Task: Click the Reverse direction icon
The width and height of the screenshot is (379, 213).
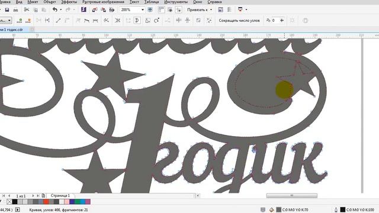Action: [106, 21]
